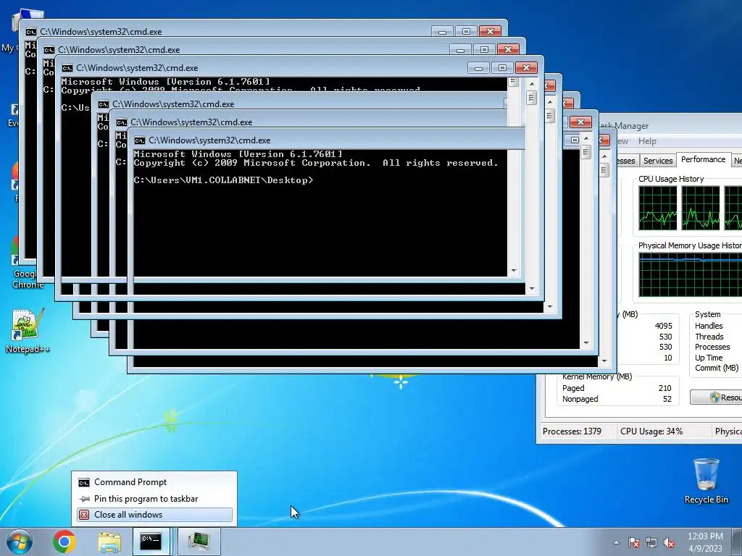The image size is (742, 556).
Task: Click the scroll-up arrow of third cmd window
Action: [x=532, y=84]
